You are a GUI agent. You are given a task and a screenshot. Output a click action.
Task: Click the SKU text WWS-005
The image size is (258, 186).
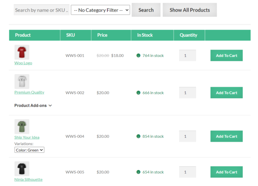click(75, 172)
